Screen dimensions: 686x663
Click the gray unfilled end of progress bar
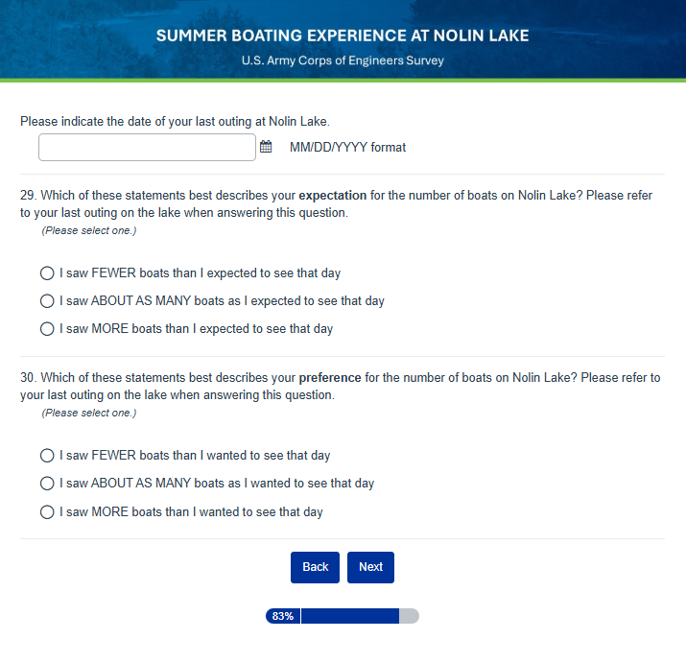[409, 616]
